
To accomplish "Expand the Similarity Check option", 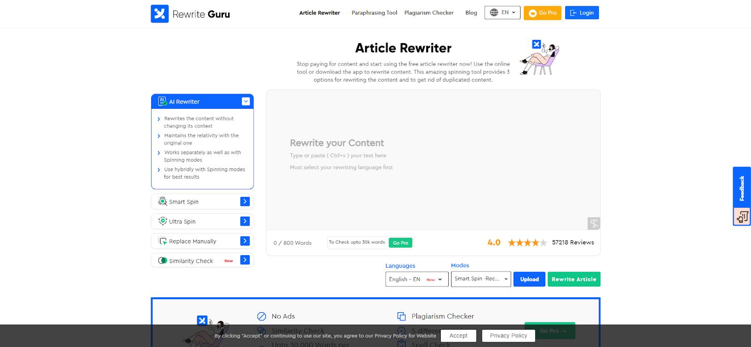I will tap(245, 260).
